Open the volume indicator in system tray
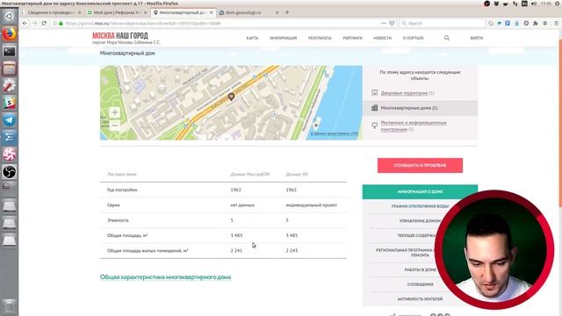Screen dimensions: 562x316 (x=534, y=4)
